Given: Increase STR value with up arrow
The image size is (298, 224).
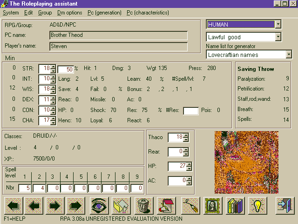Looking at the screenshot, I should 53,67.
